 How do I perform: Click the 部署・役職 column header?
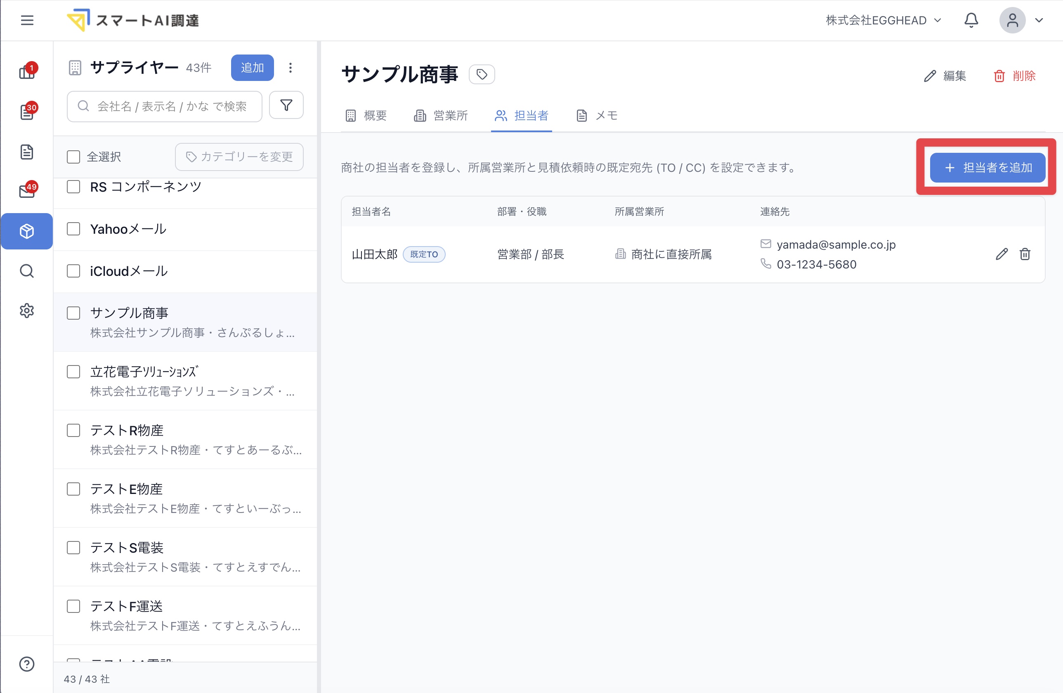(x=522, y=211)
